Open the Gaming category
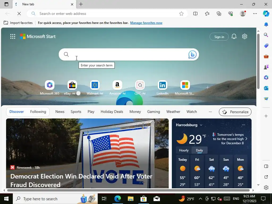Screen dimensions: 272x204 (154, 112)
